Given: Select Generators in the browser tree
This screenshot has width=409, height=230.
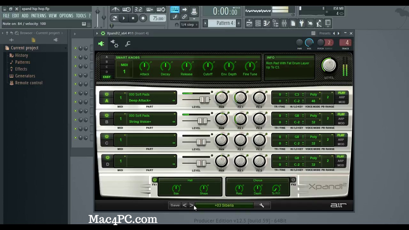Looking at the screenshot, I should pyautogui.click(x=25, y=76).
